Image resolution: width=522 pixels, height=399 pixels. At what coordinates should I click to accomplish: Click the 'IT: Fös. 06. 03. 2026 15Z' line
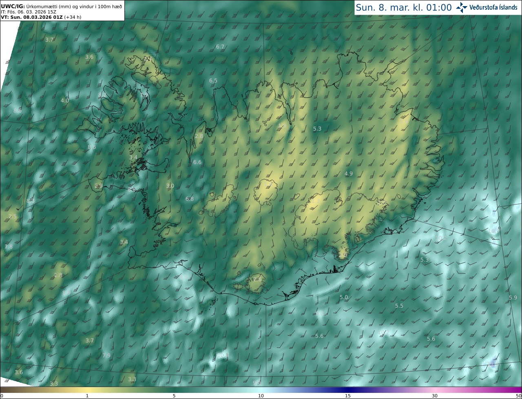[29, 12]
